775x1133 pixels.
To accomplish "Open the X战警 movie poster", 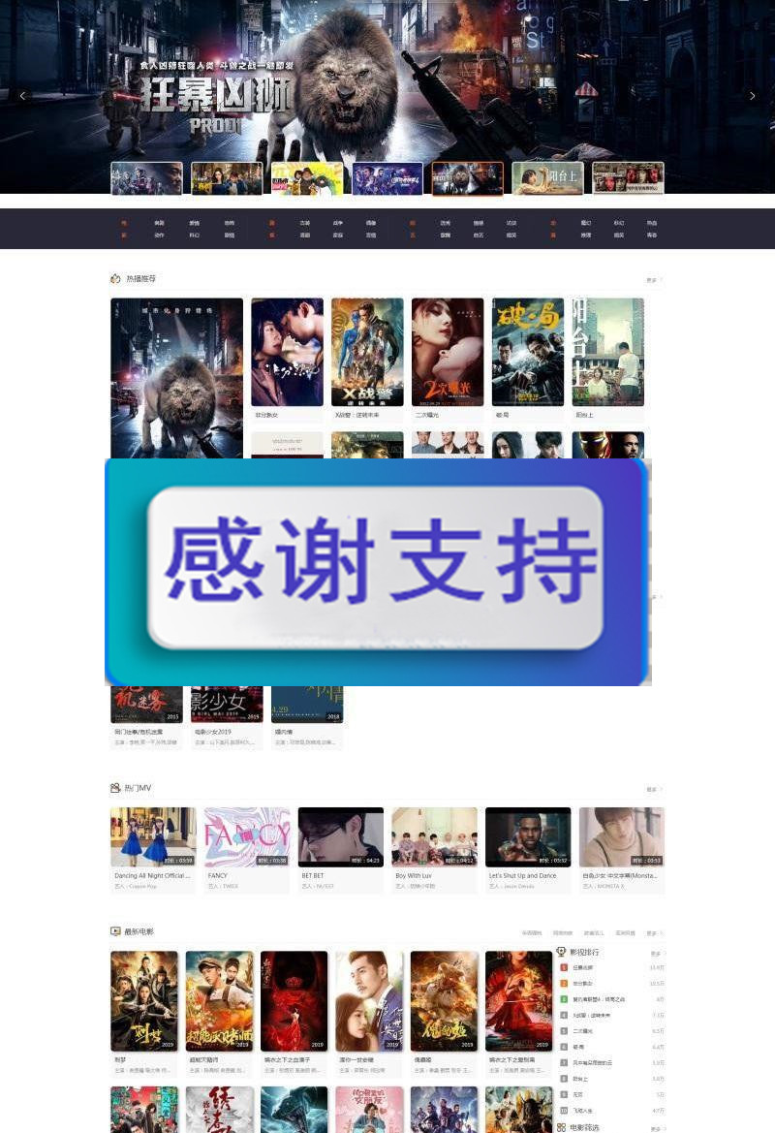I will (367, 352).
